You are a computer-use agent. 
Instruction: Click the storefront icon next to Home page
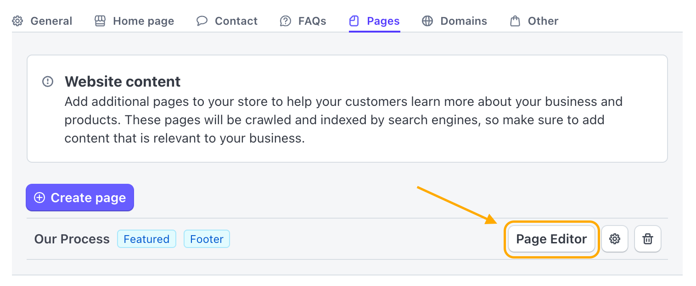101,21
